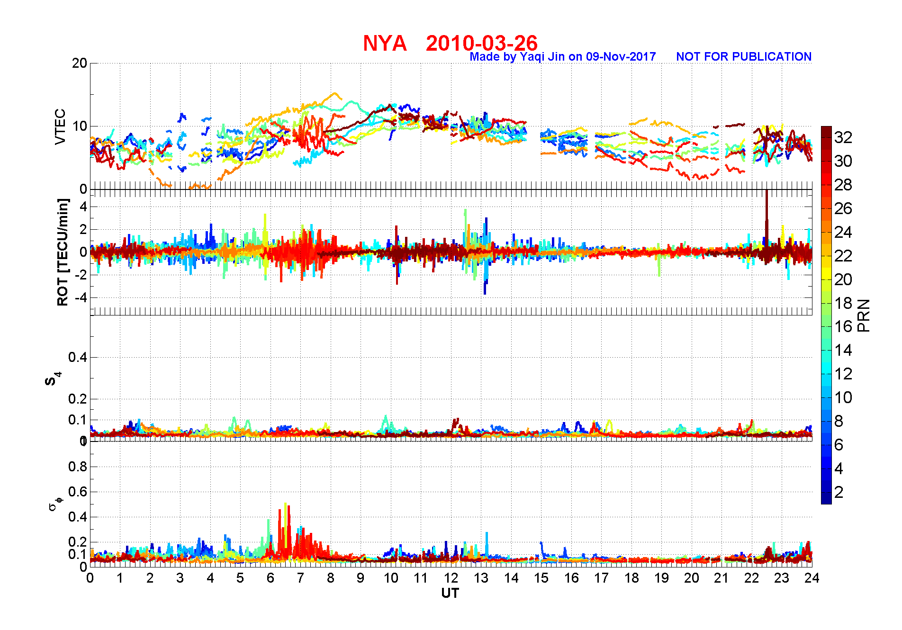Click the x-axis tick label 24

tap(812, 578)
